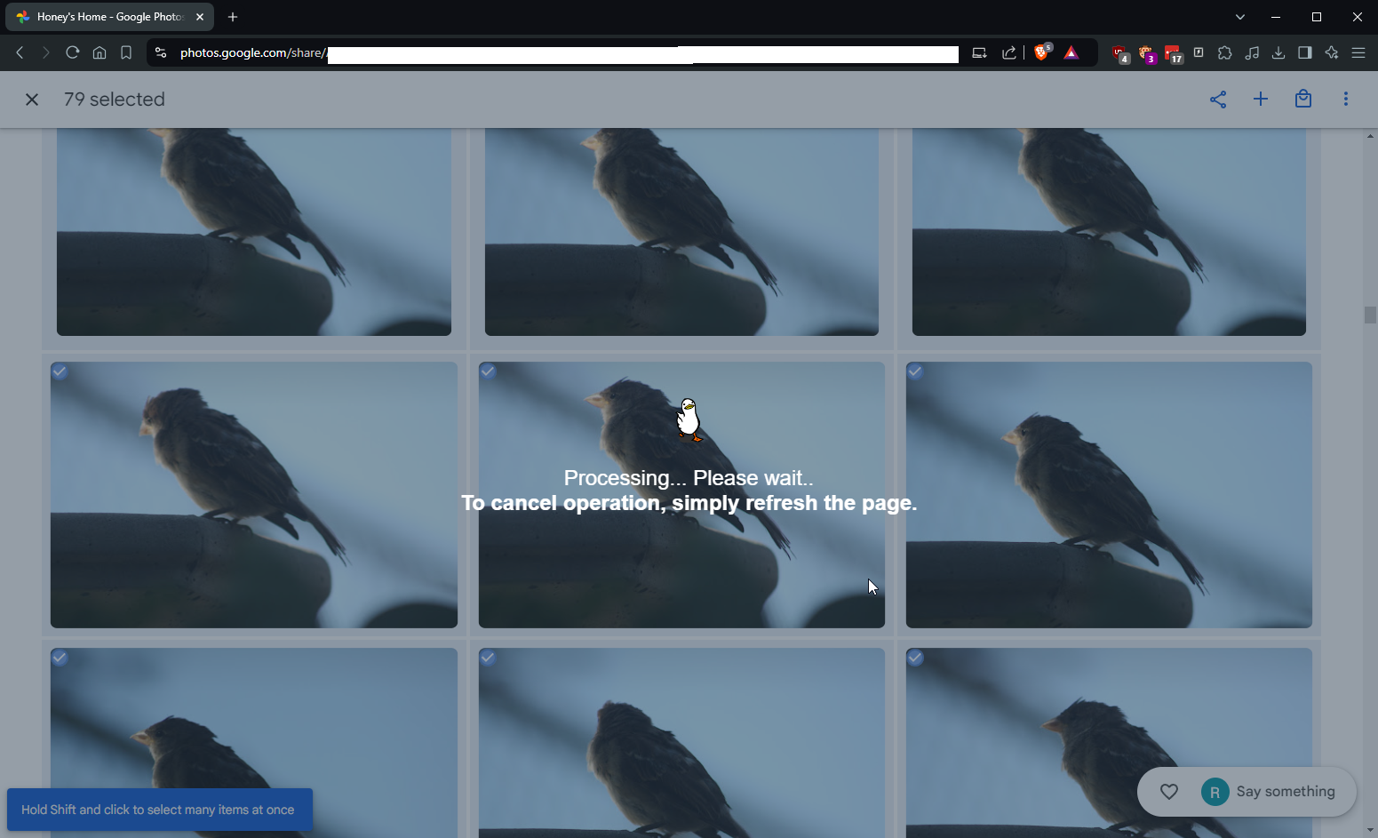
Task: Click the duck mascot overlay icon
Action: [689, 419]
